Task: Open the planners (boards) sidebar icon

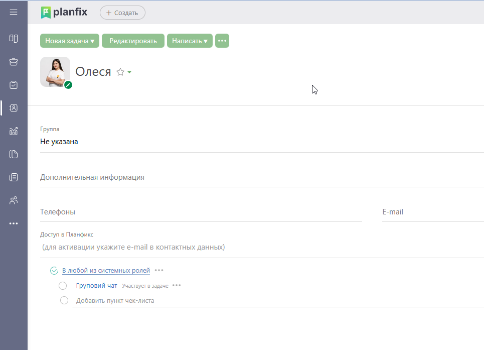Action: (14, 38)
